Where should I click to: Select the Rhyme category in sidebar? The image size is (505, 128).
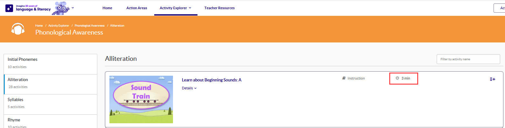[x=50, y=122]
